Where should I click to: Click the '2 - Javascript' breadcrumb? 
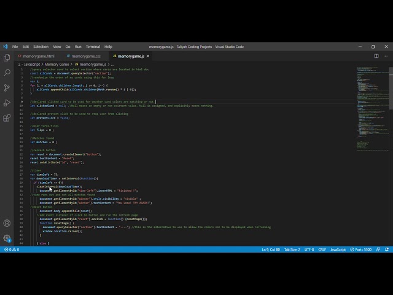(29, 64)
